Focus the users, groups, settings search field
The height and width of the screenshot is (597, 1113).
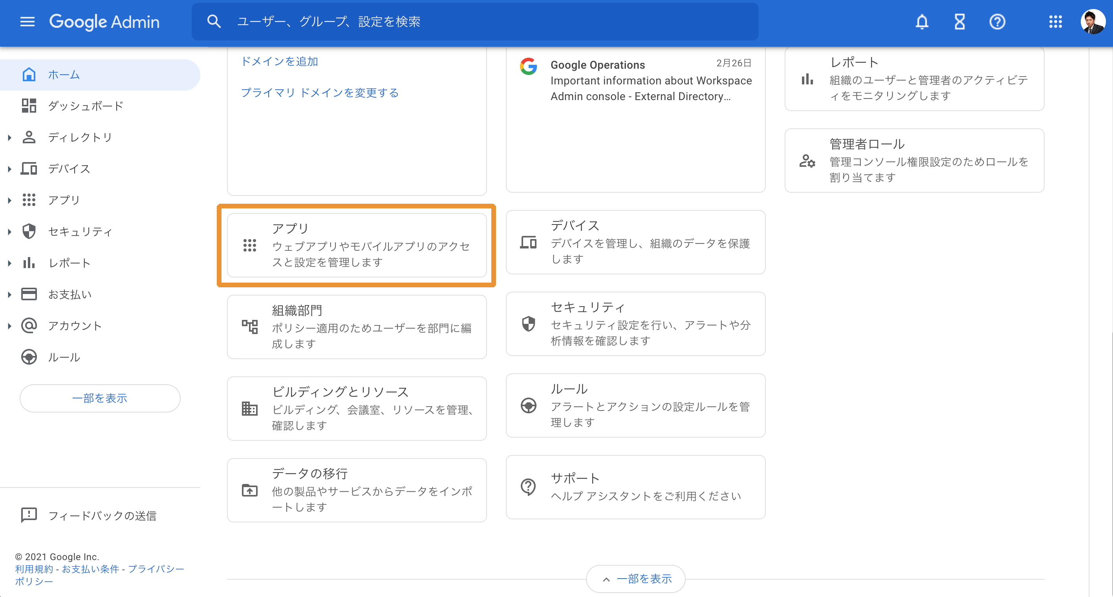475,22
